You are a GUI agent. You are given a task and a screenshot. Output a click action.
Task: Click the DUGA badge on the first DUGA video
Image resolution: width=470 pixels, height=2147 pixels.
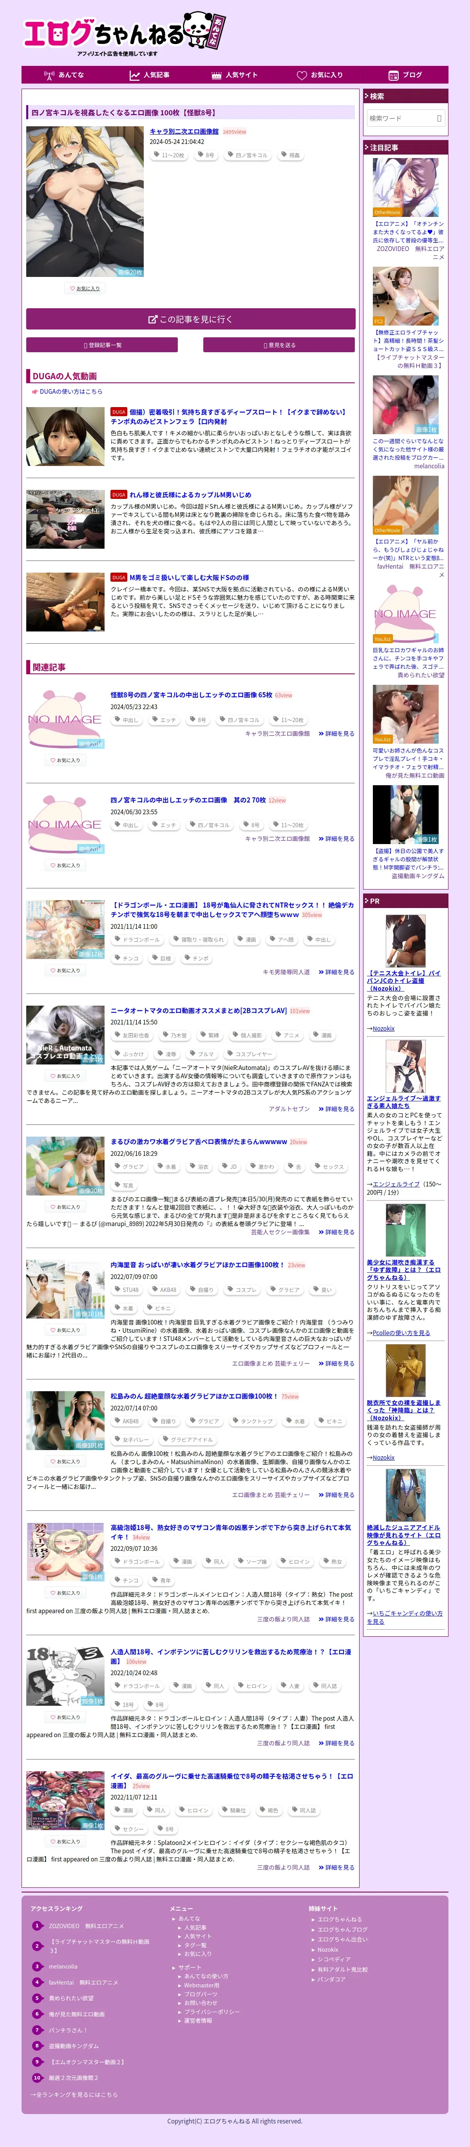(119, 412)
